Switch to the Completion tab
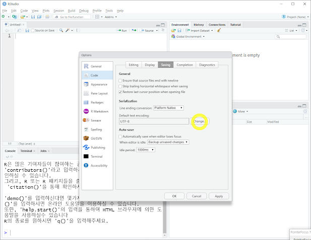The height and width of the screenshot is (240, 311). [184, 65]
